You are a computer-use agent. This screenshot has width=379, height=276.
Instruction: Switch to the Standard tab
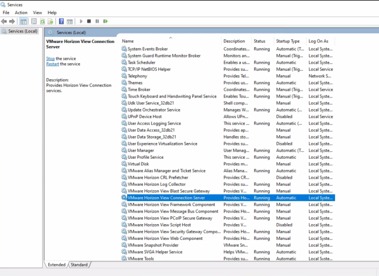[79, 264]
